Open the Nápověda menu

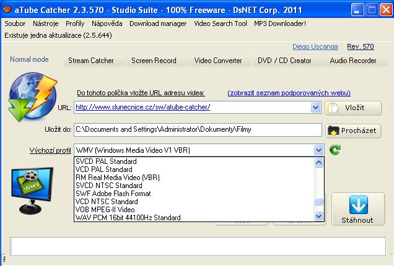(x=107, y=24)
